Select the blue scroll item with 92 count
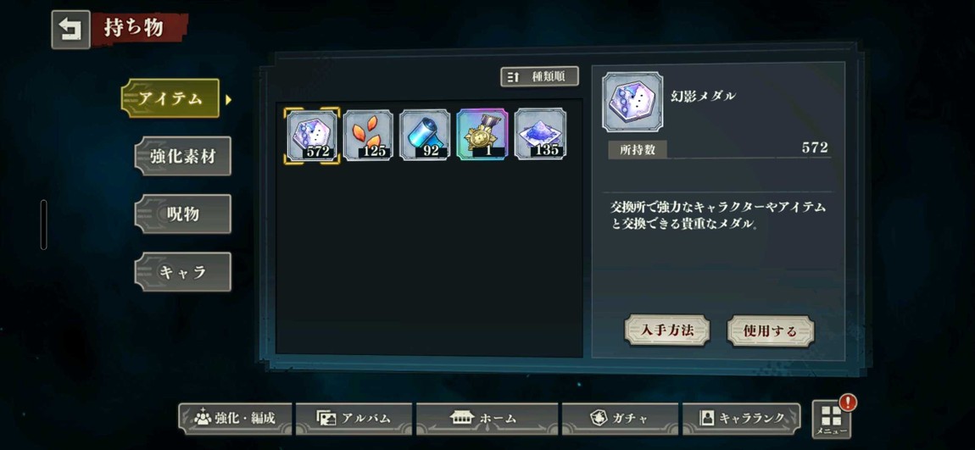This screenshot has width=975, height=450. (426, 136)
